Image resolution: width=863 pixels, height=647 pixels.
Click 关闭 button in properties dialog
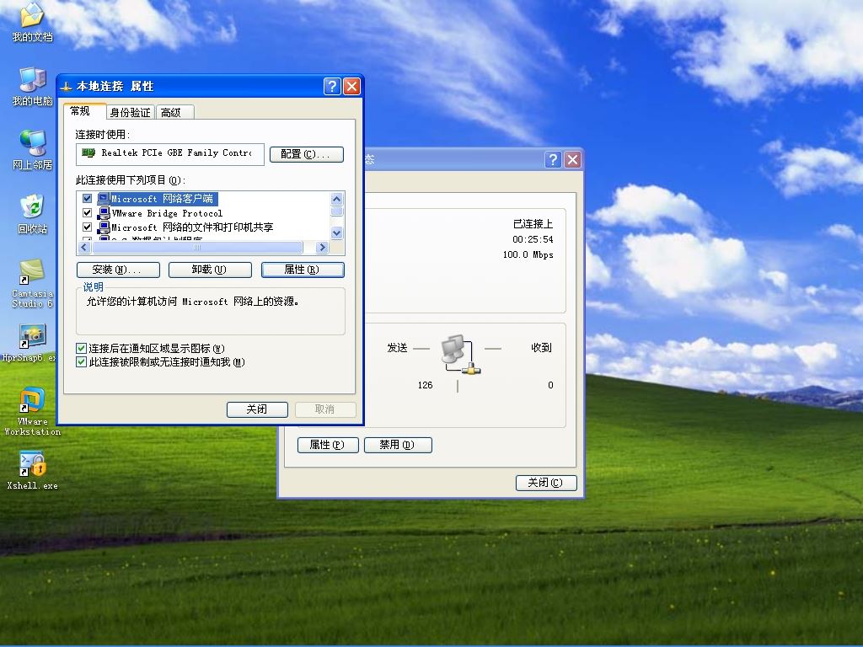tap(257, 409)
